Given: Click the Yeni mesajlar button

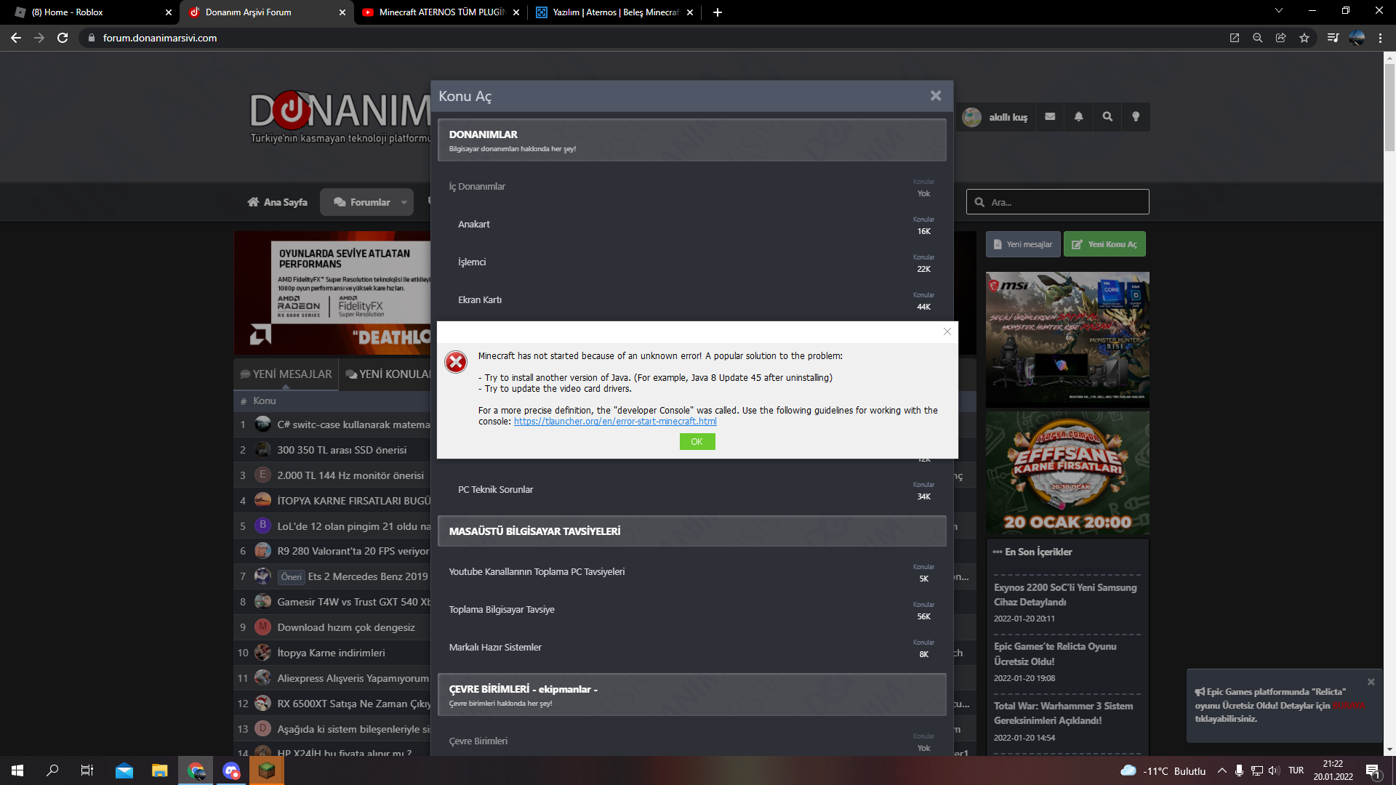Looking at the screenshot, I should click(x=1022, y=244).
